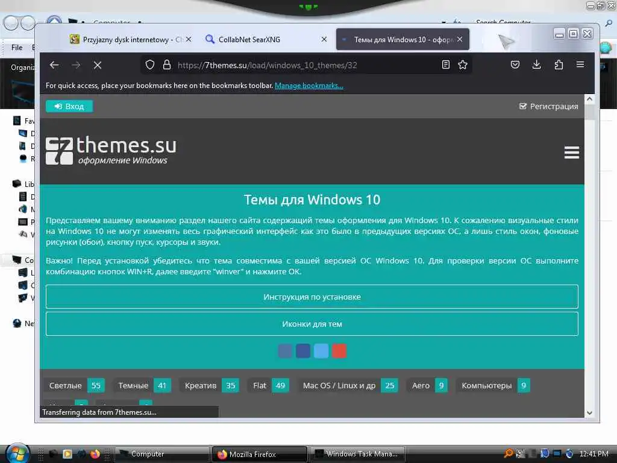Select the Libraries node in the Explorer tree
Screen dimensions: 617x463
[x=23, y=184]
